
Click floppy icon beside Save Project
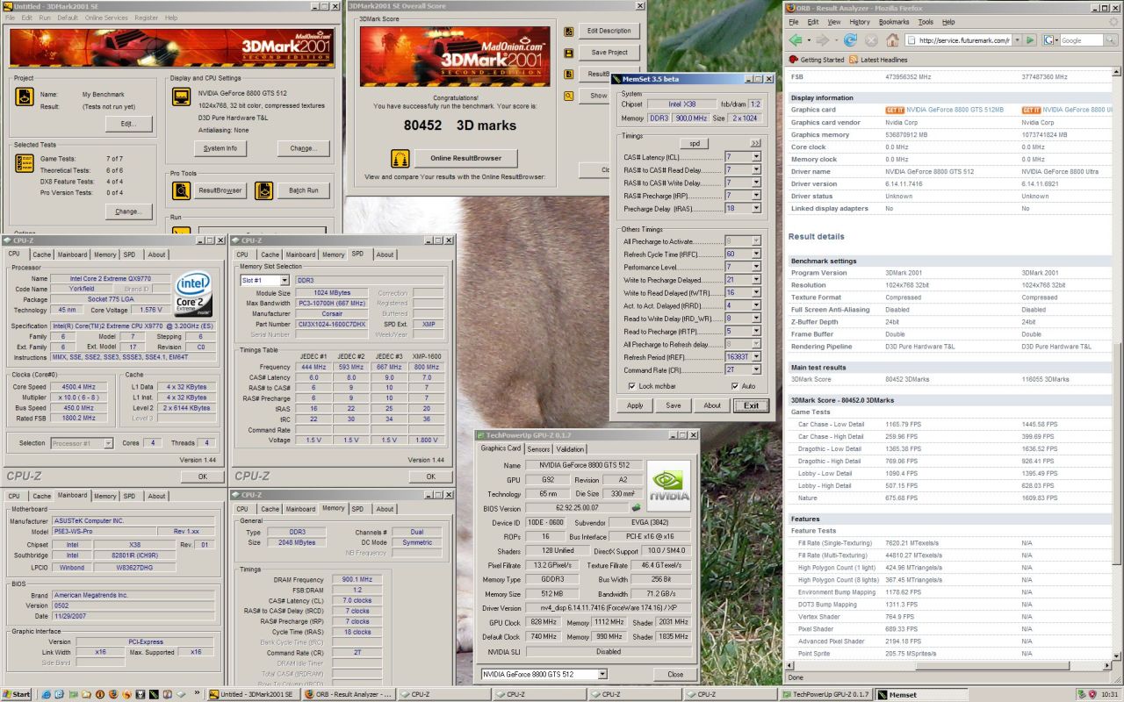[x=569, y=53]
